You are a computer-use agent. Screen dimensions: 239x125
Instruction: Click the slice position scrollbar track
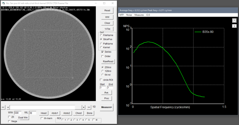pos(46,107)
